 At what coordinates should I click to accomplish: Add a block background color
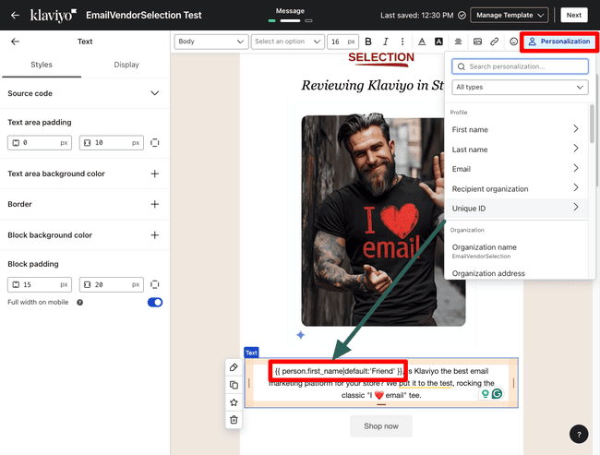[154, 235]
